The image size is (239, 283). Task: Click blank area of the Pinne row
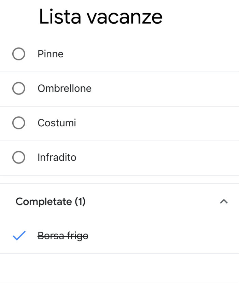click(154, 54)
